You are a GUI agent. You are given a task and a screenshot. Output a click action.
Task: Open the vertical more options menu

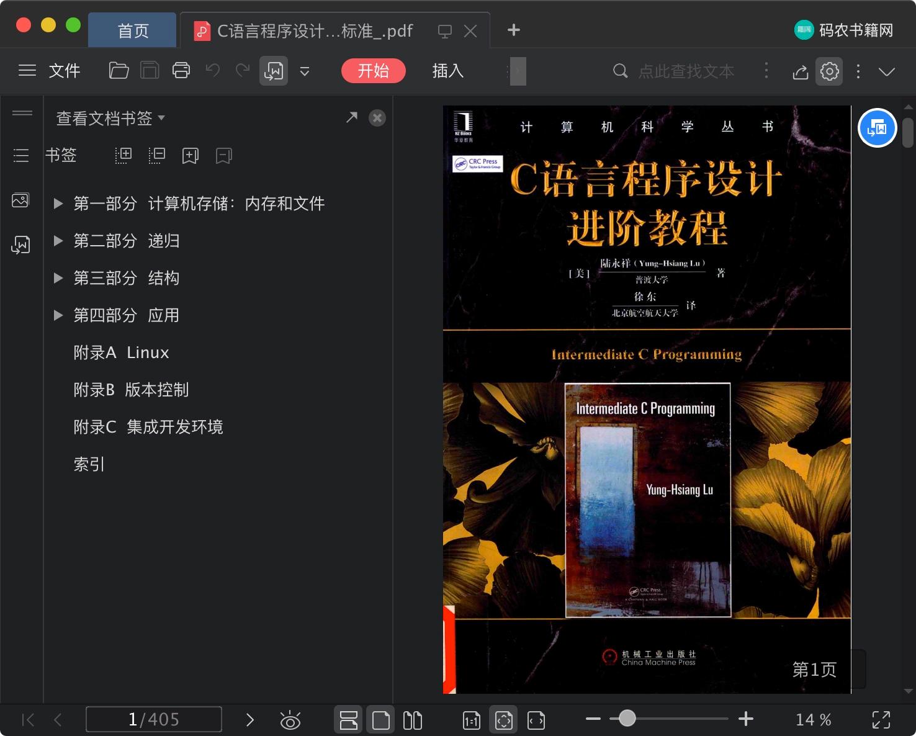point(858,71)
